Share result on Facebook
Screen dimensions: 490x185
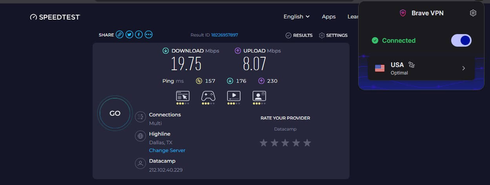[139, 35]
